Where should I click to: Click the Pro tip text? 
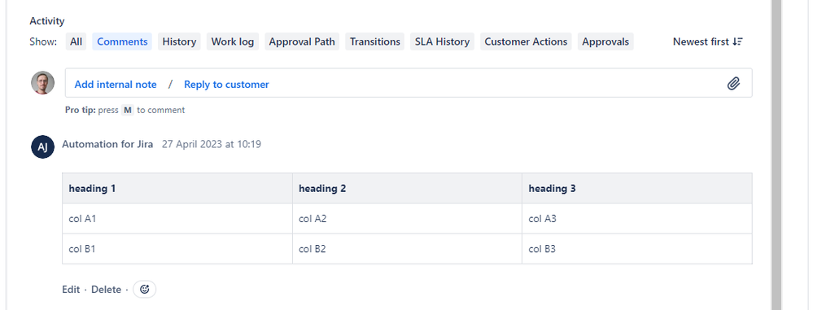tap(125, 110)
